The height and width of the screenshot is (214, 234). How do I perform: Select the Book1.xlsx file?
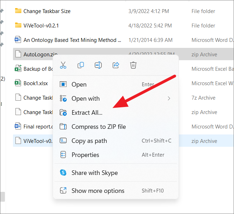click(x=35, y=83)
